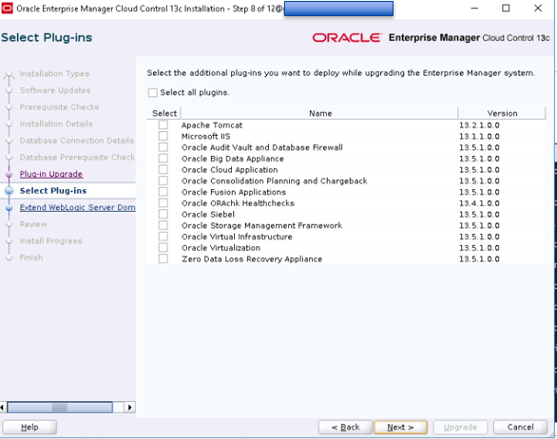Screen dimensions: 557x439
Task: Select the Microsoft IIS plug-in checkbox
Action: (163, 136)
